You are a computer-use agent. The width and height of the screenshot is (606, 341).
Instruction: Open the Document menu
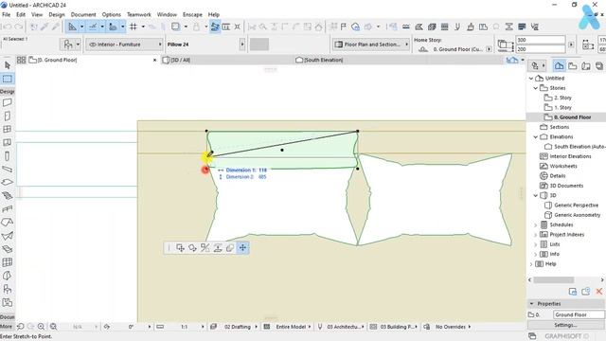83,15
